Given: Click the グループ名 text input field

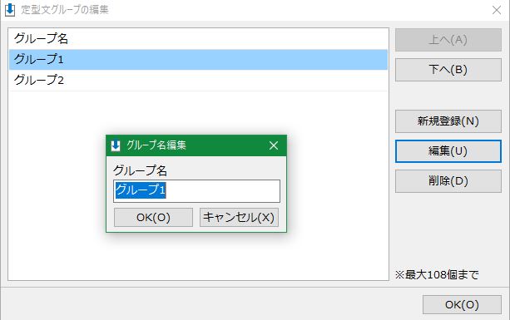Looking at the screenshot, I should pyautogui.click(x=196, y=191).
